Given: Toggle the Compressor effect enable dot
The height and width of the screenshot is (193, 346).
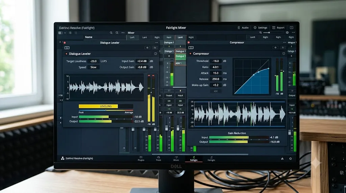Looking at the screenshot, I should tap(190, 54).
